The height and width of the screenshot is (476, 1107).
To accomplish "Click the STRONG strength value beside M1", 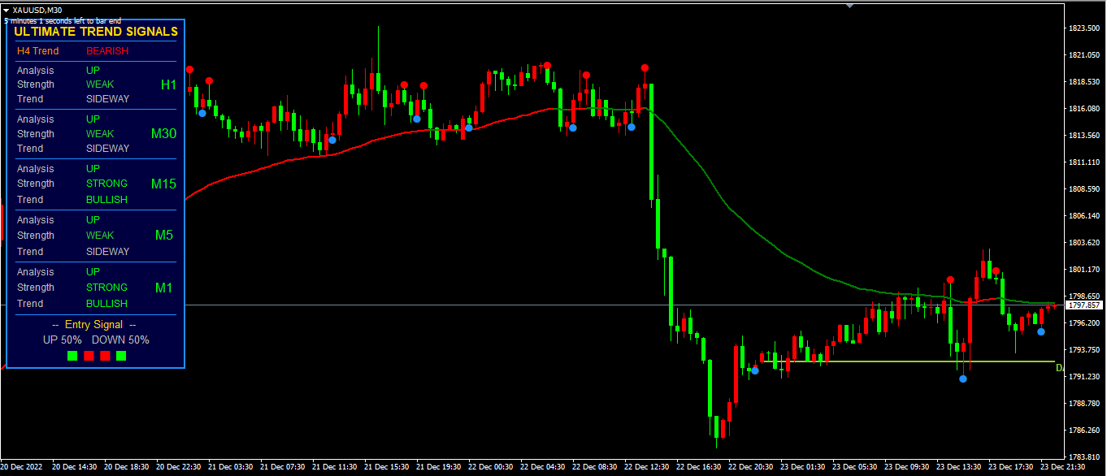I will (106, 288).
